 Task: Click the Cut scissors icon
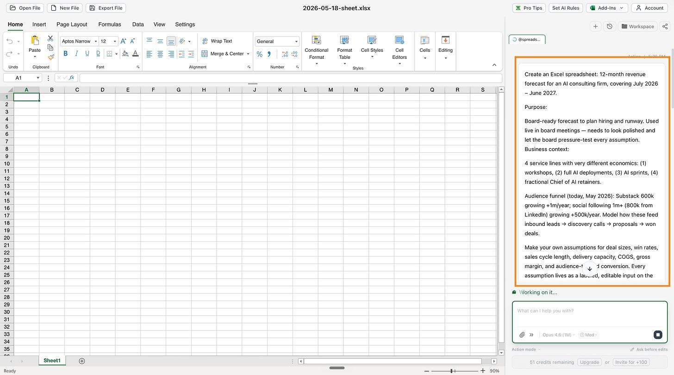50,38
